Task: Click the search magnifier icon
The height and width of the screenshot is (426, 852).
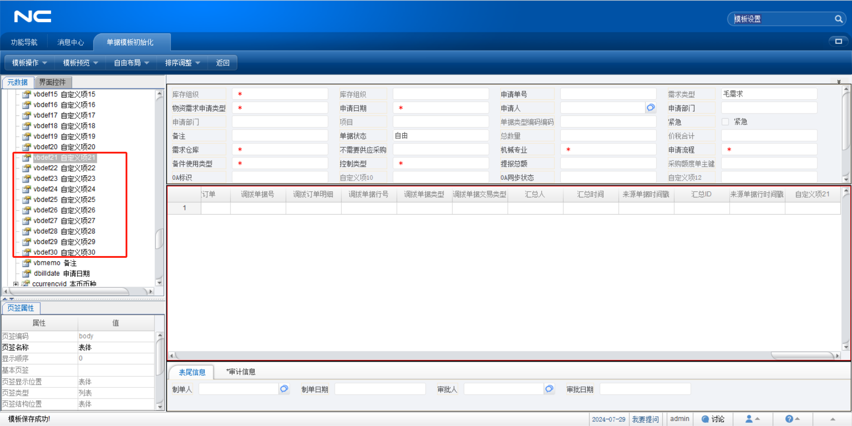Action: coord(838,19)
